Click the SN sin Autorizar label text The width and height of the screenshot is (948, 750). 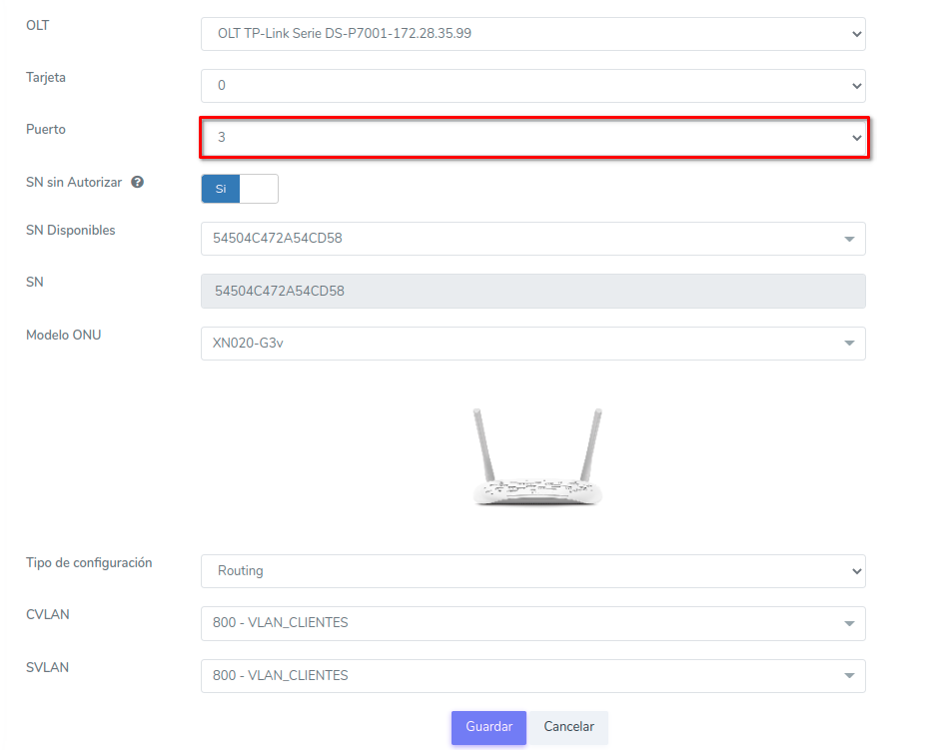pos(74,183)
